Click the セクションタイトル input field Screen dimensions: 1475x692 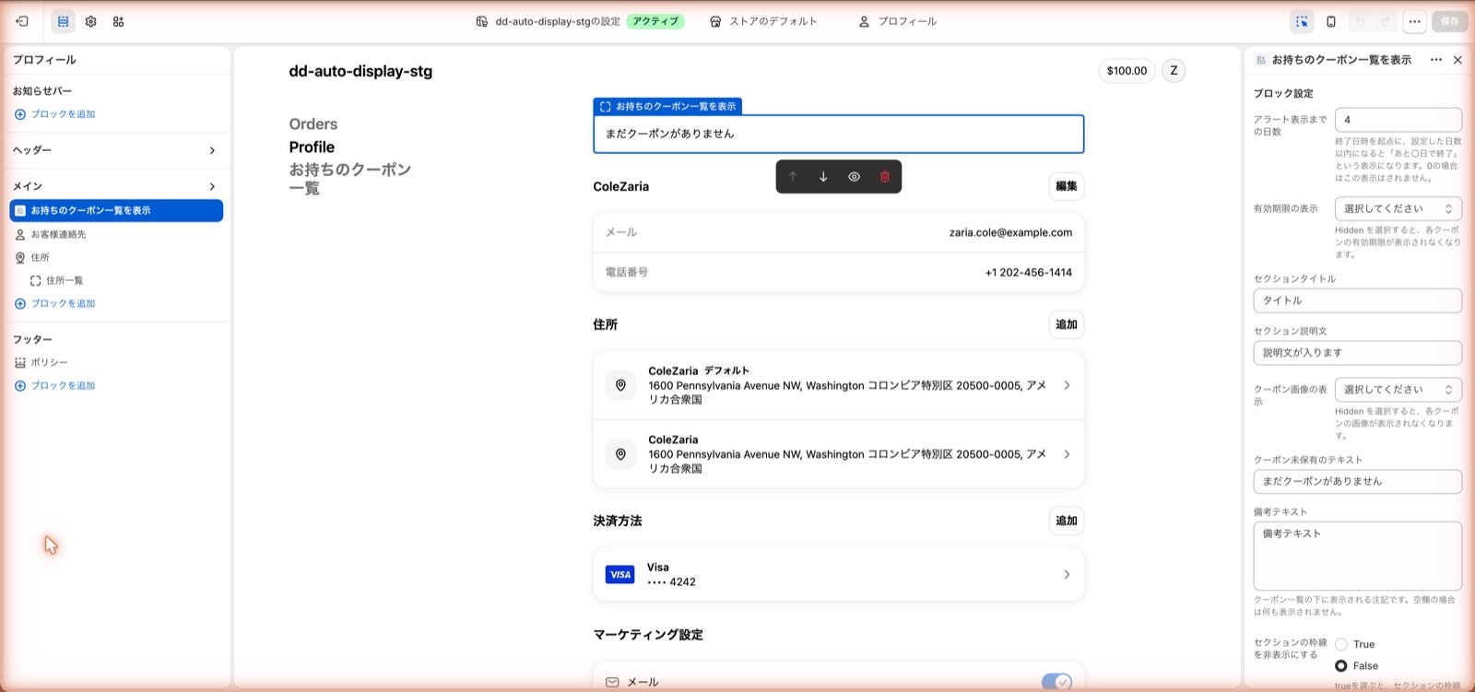click(1357, 300)
